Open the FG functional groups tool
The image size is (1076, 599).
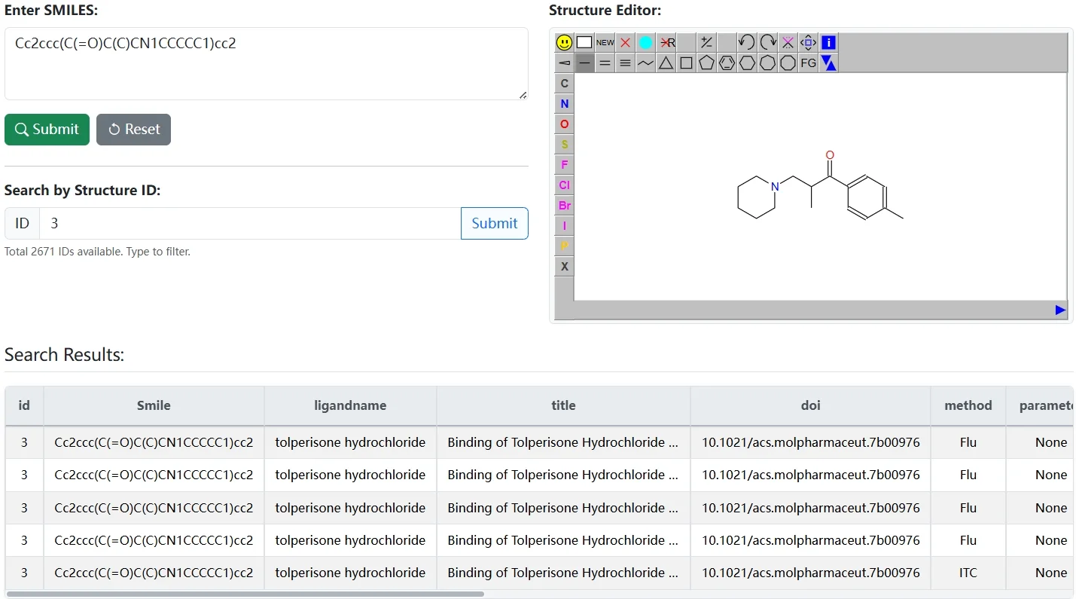click(x=808, y=63)
